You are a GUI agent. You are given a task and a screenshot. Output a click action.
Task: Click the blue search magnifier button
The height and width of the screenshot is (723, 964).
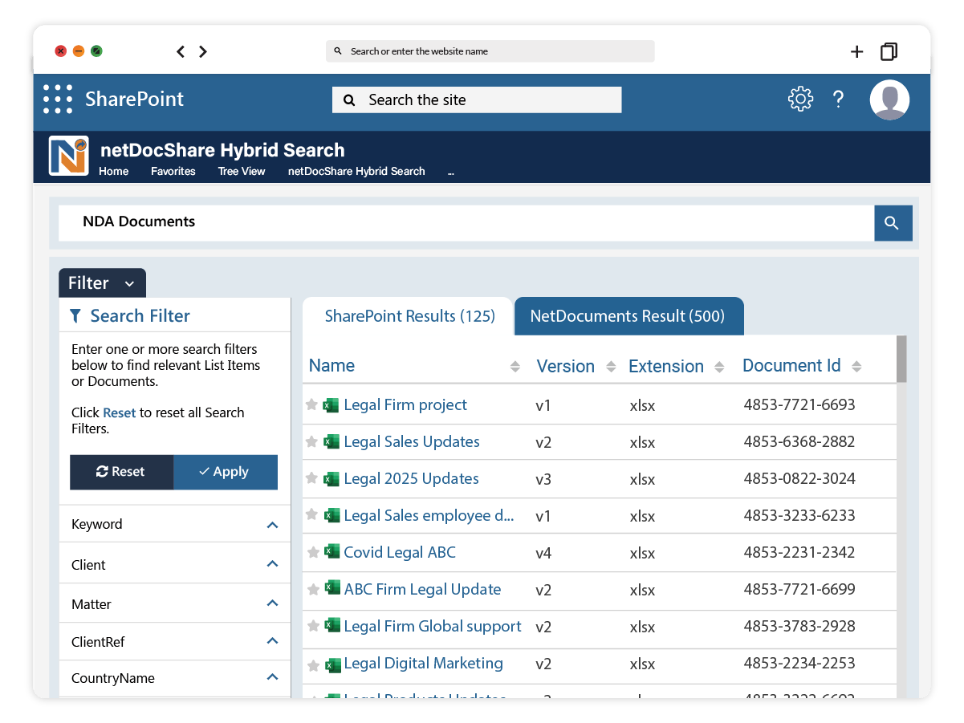point(893,223)
